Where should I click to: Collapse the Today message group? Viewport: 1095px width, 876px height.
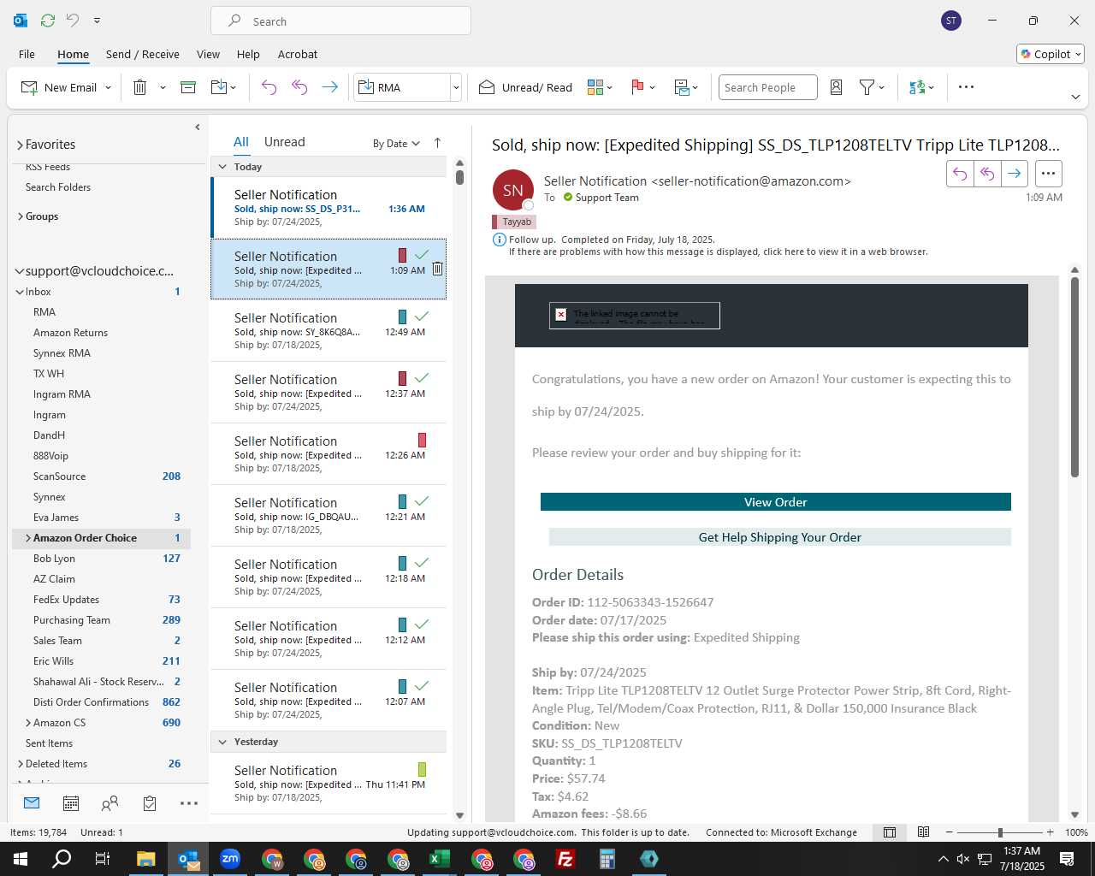222,167
